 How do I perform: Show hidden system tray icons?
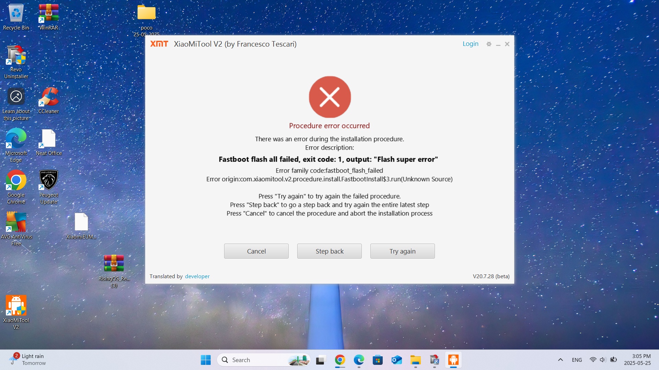click(x=560, y=360)
